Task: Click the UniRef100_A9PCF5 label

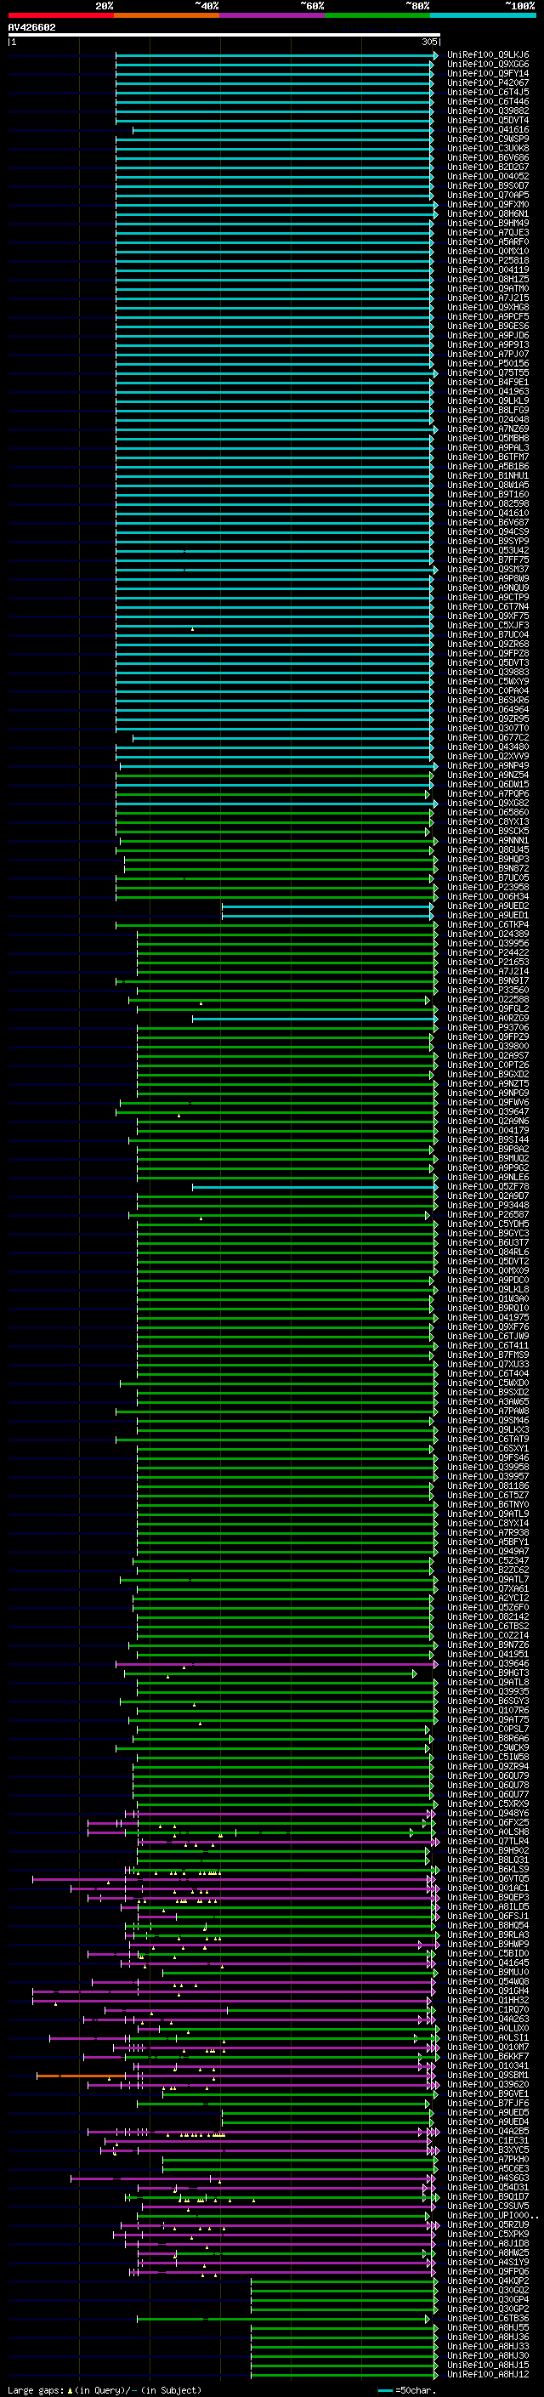Action: click(x=488, y=316)
